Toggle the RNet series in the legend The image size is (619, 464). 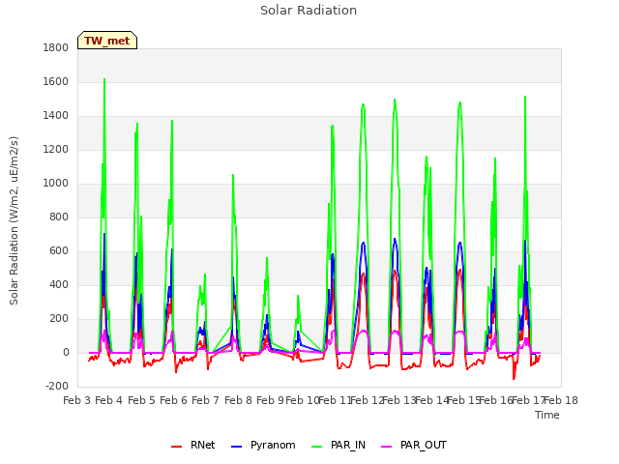pyautogui.click(x=193, y=446)
